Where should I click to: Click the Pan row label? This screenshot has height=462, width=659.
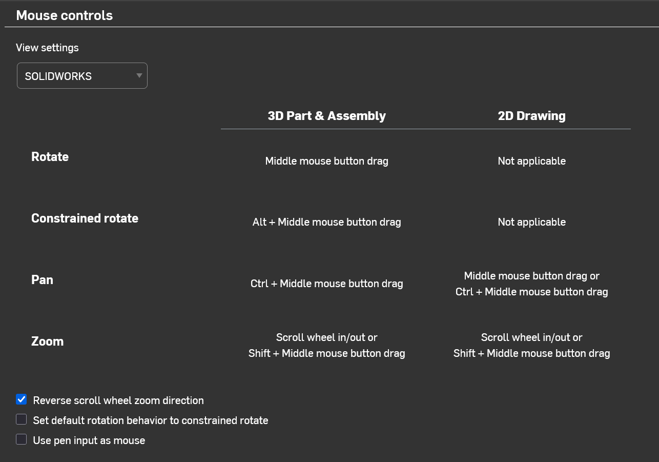[42, 280]
